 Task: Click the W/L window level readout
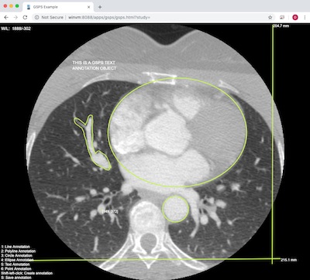point(15,29)
